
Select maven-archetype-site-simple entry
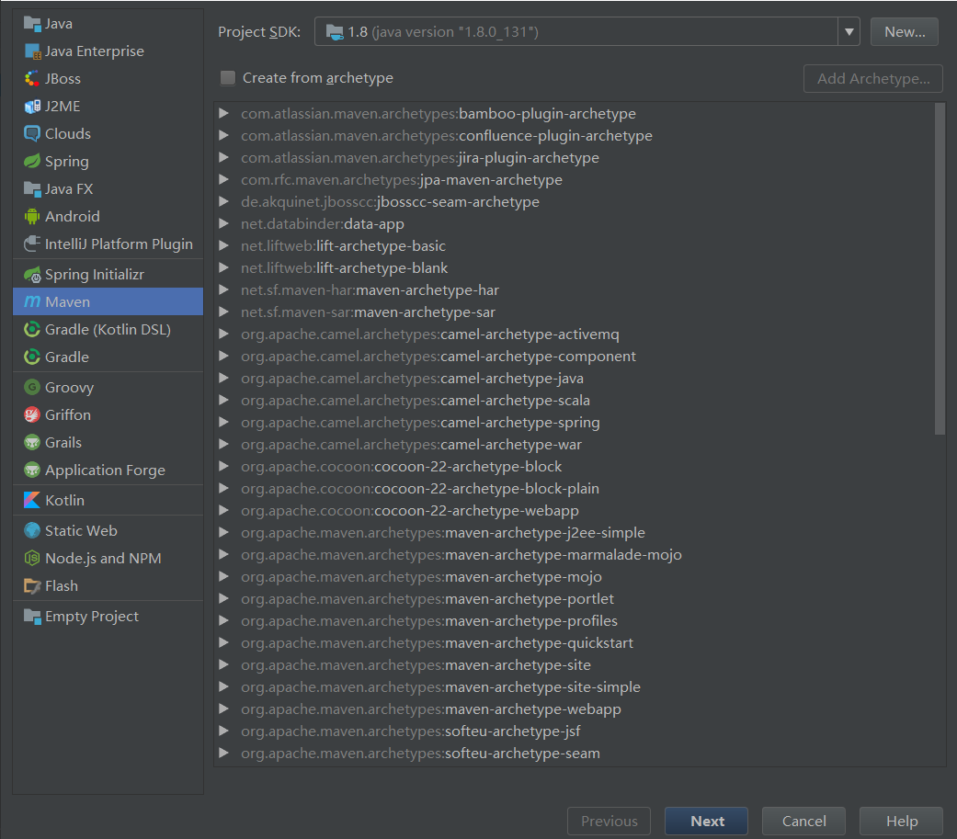coord(440,687)
